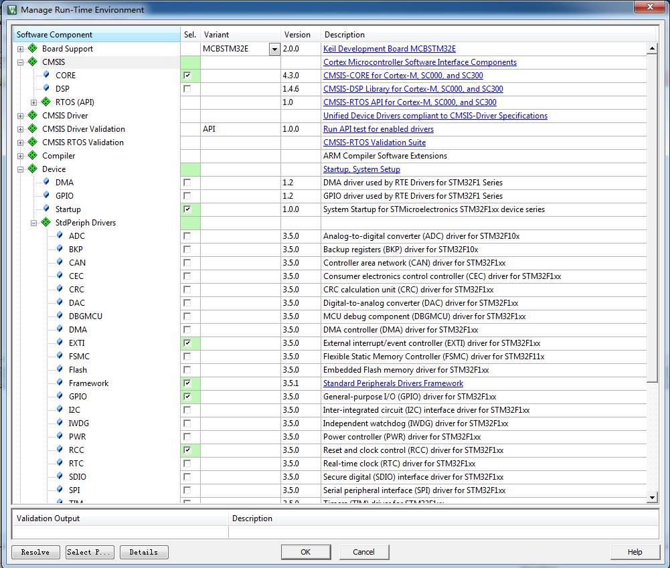Click the blue gem icon beside EXTI
Viewport: 670px width, 568px height.
[x=60, y=342]
